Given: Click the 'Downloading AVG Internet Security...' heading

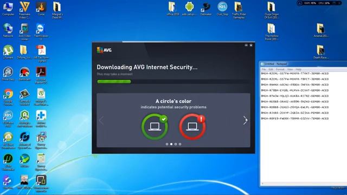Looking at the screenshot, I should point(147,67).
